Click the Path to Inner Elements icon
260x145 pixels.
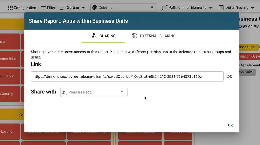tap(164, 8)
